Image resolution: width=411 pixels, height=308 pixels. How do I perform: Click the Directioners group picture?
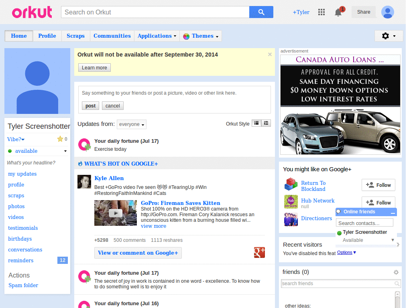click(x=291, y=219)
